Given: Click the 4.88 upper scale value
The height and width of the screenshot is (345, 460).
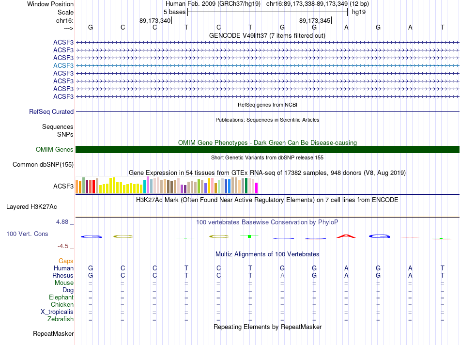Looking at the screenshot, I should (x=62, y=222).
